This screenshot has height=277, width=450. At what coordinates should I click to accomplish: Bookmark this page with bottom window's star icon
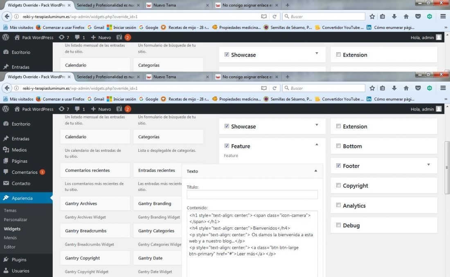tap(372, 88)
